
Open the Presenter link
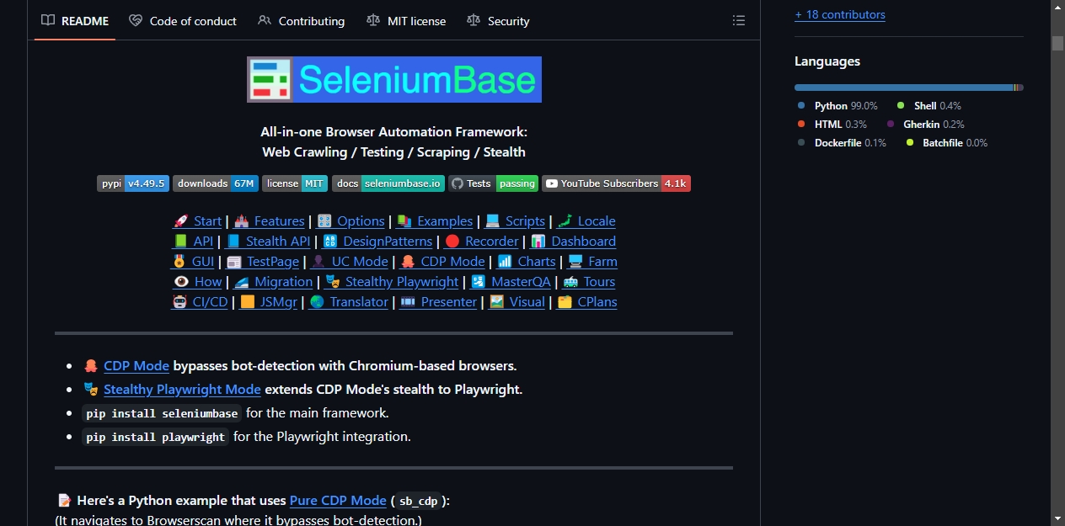pos(438,302)
